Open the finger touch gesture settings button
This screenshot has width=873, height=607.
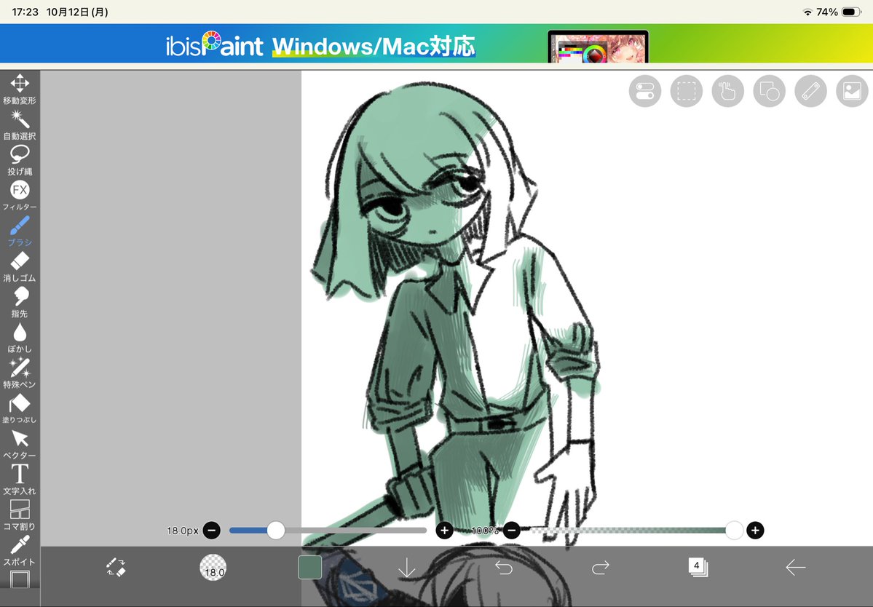(727, 91)
